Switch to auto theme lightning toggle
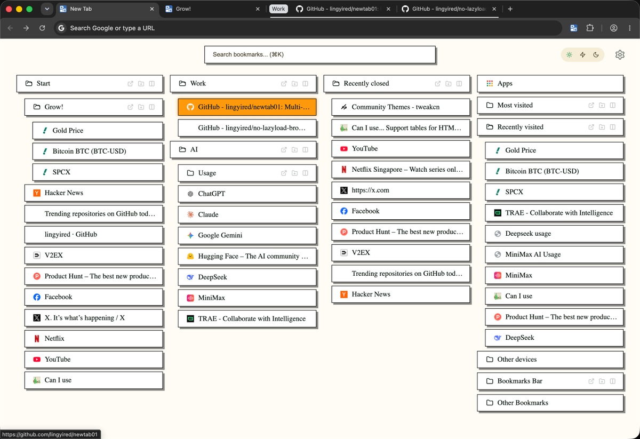This screenshot has width=640, height=439. click(x=583, y=55)
